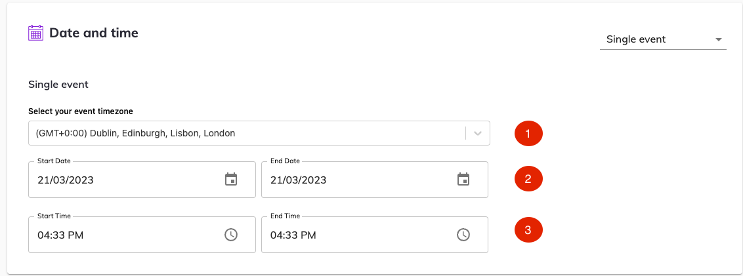The width and height of the screenshot is (743, 276).
Task: Click the Date and time heading
Action: pyautogui.click(x=94, y=33)
